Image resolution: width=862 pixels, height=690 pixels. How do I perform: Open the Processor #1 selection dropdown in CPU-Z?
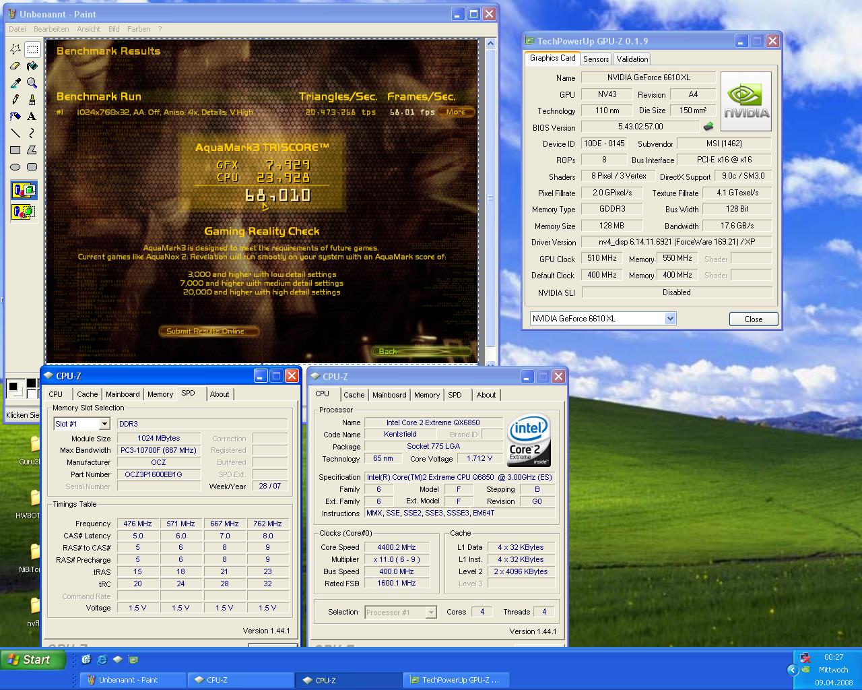tap(431, 613)
